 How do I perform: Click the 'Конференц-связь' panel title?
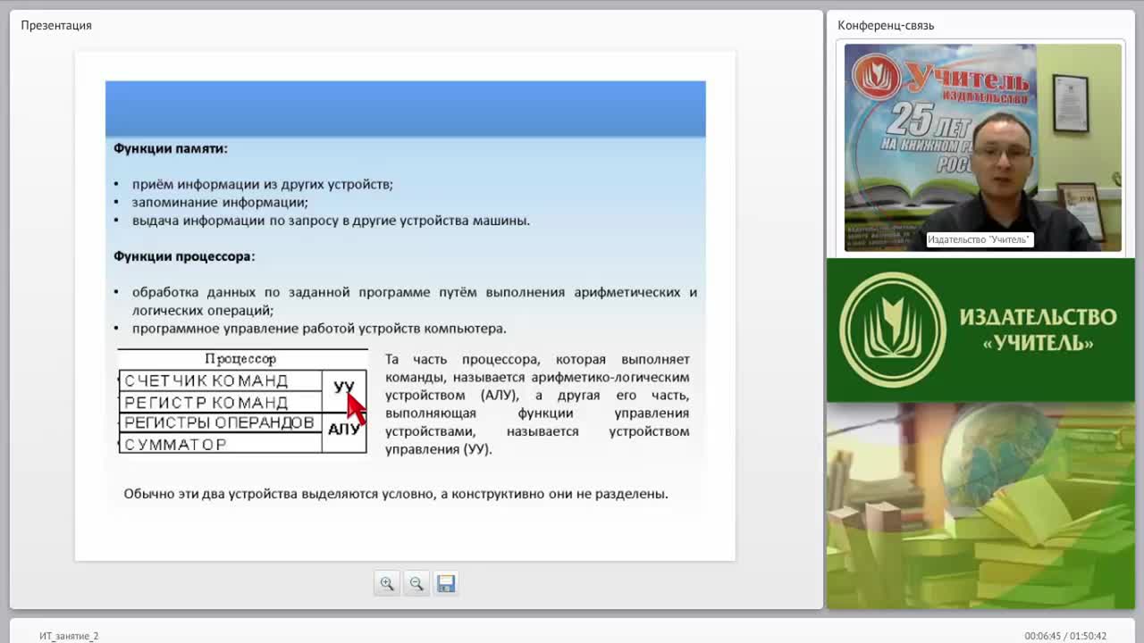[x=886, y=25]
